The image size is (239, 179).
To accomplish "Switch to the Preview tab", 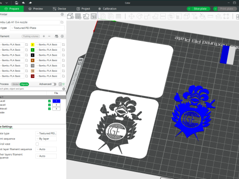I will [x=36, y=9].
